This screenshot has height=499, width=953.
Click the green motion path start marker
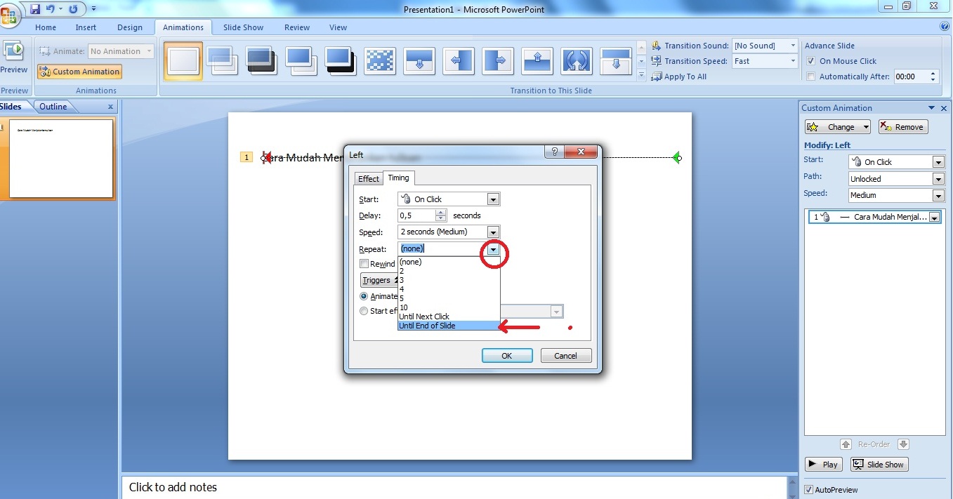(677, 158)
